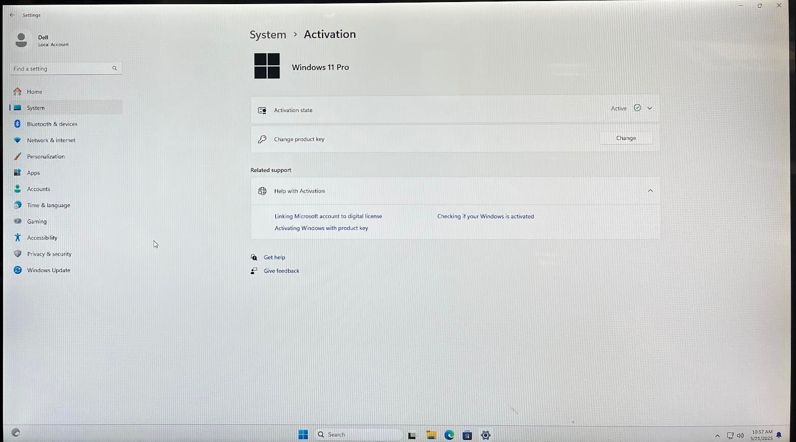The height and width of the screenshot is (442, 796).
Task: Open Linking Microsoft account to digital license
Action: coord(328,216)
